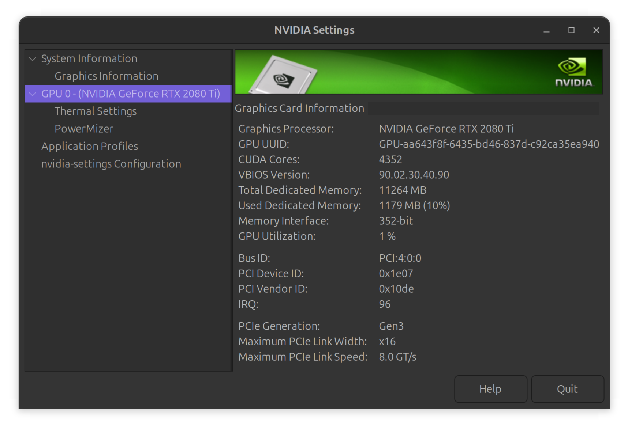Minimize the NVIDIA Settings window
This screenshot has height=429, width=628.
(x=546, y=30)
